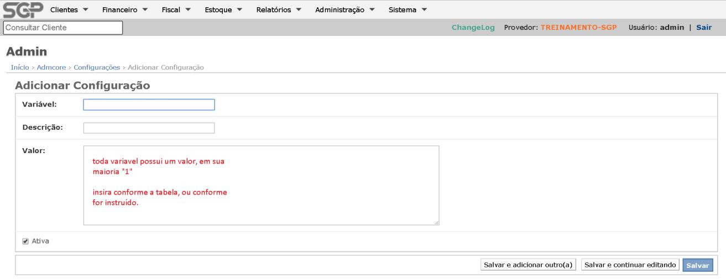Click the blue Salvar button

(x=697, y=266)
